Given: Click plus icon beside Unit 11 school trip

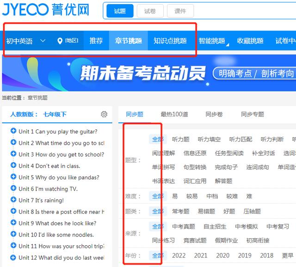Looking at the screenshot, I should 13,245.
